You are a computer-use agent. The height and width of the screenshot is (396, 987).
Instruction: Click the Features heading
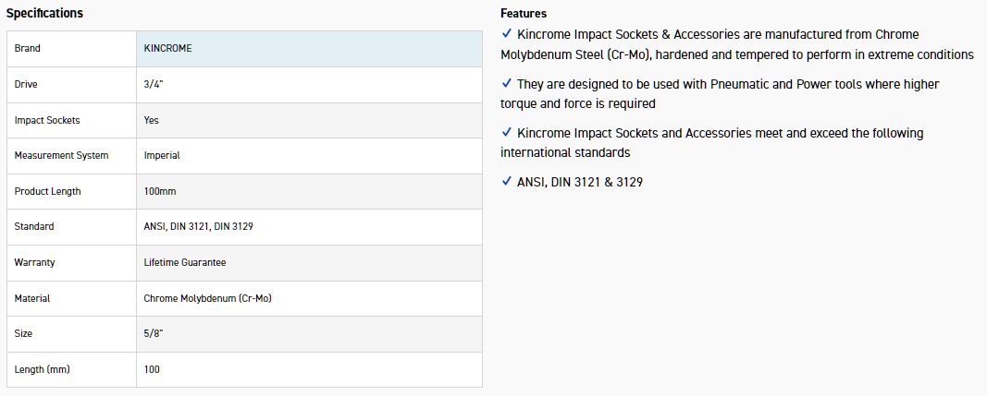(x=524, y=13)
